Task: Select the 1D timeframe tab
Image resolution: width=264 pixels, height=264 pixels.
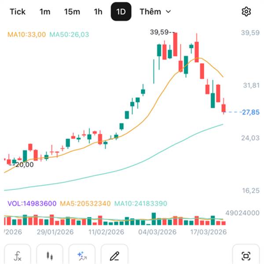Action: 121,12
